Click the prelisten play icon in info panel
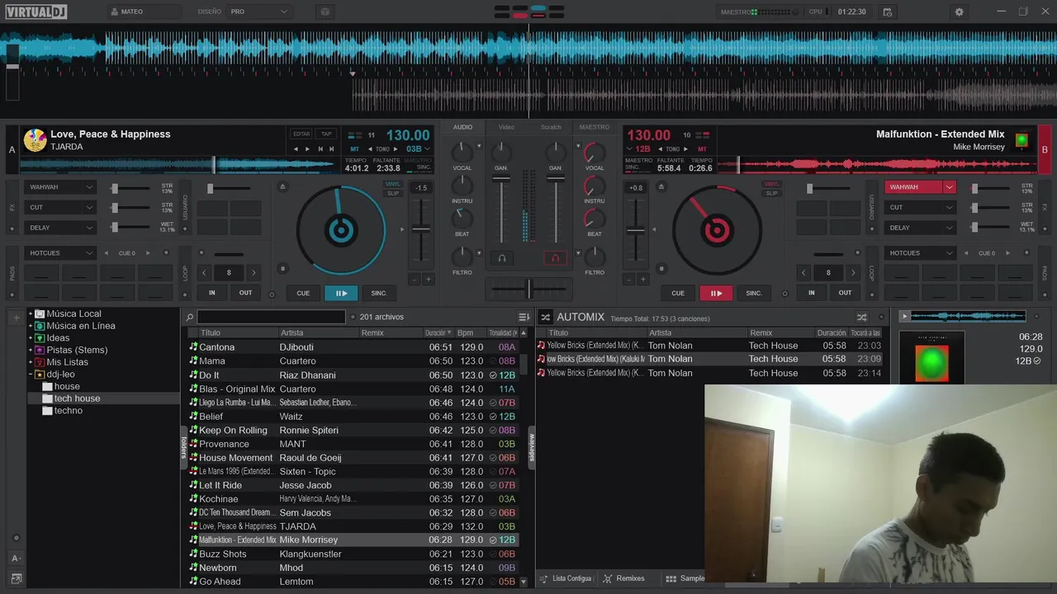The image size is (1057, 594). pos(904,316)
